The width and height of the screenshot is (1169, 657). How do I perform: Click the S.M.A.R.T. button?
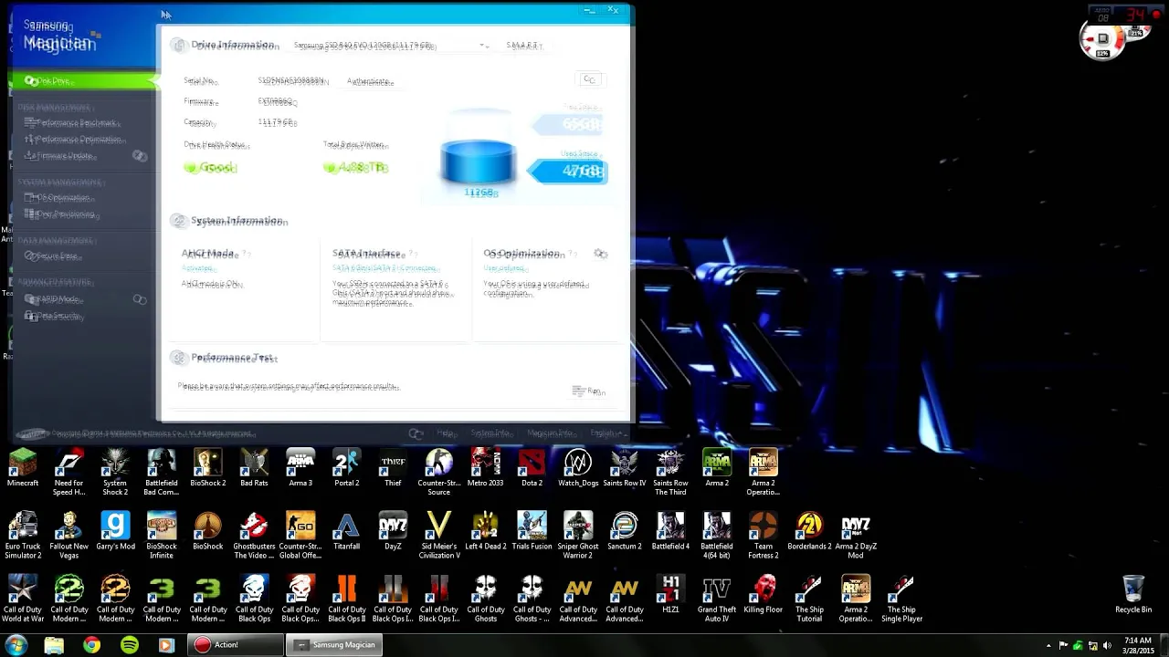point(523,46)
